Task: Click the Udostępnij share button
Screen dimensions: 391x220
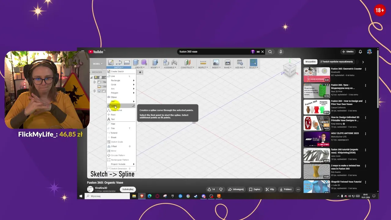Action: coord(236,189)
